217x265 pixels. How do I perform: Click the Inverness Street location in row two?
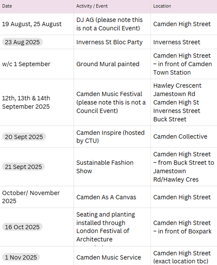coord(177,42)
